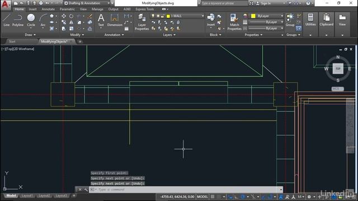Expand the Properties panel
The image size is (358, 201).
click(253, 35)
